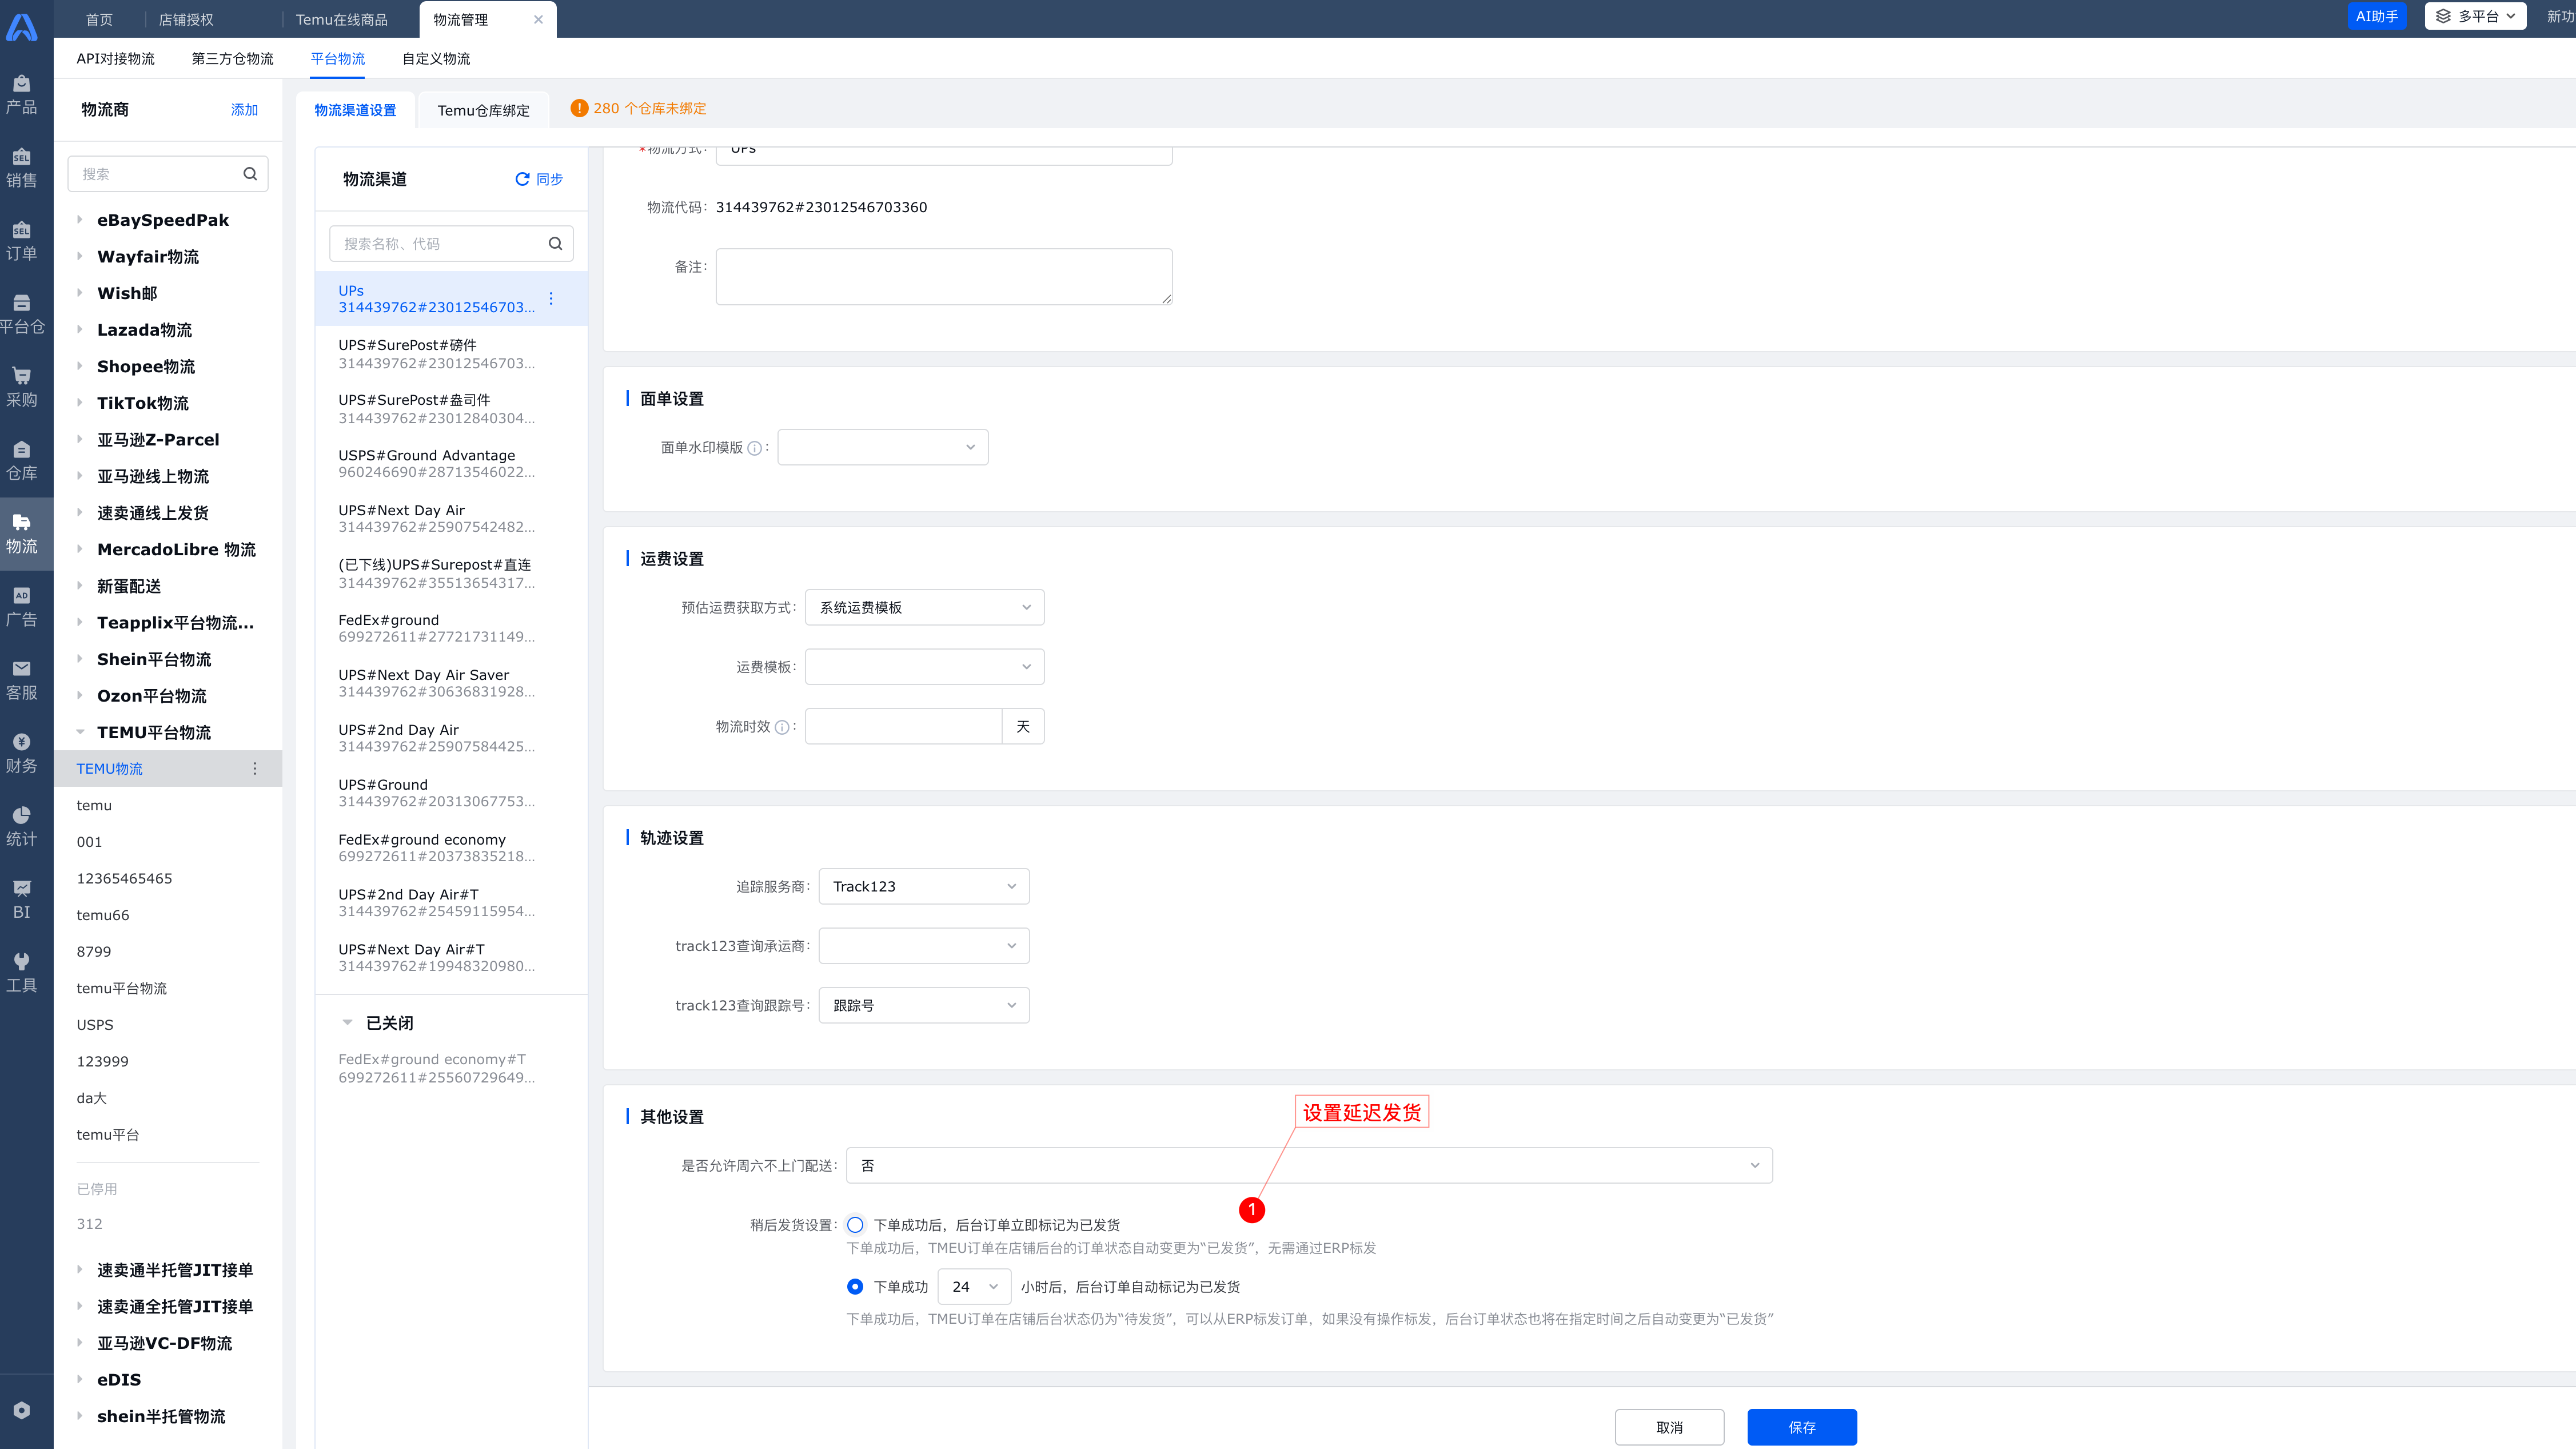Switch to 店铺授权 tab
2576x1449 pixels.
(x=186, y=19)
